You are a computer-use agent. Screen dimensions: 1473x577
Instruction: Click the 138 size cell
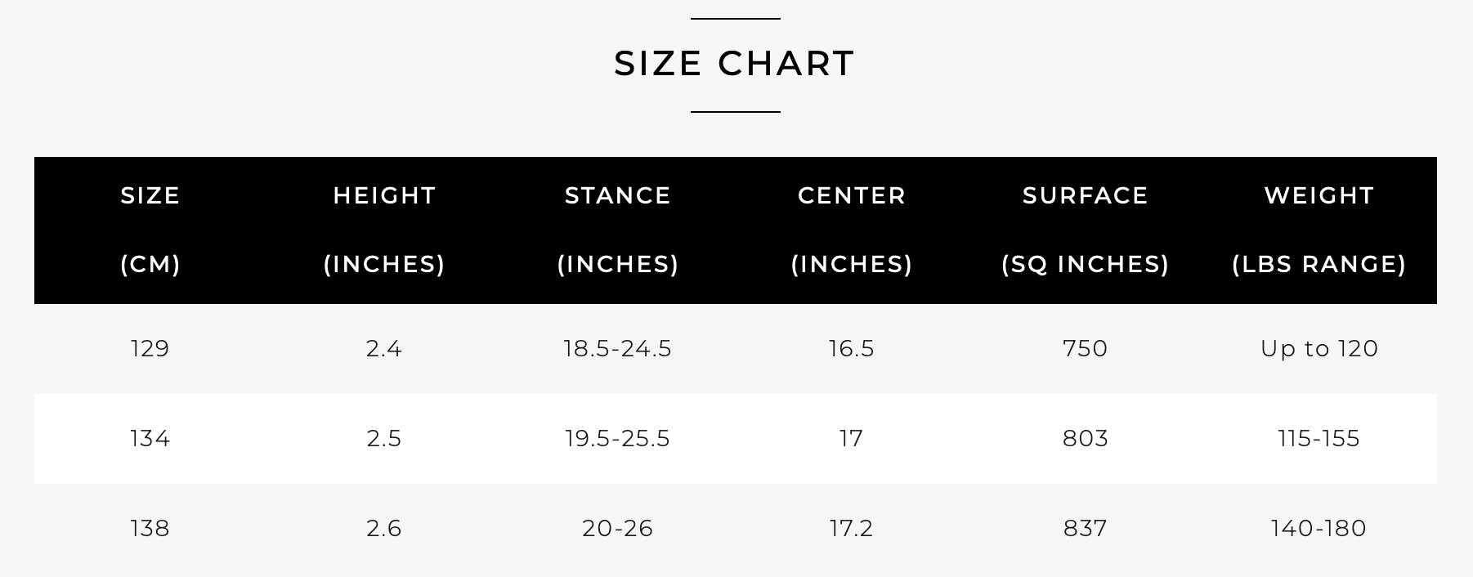click(x=150, y=529)
